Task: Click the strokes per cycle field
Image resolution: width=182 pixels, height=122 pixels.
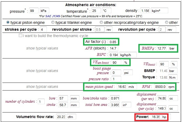Action: click(x=43, y=29)
